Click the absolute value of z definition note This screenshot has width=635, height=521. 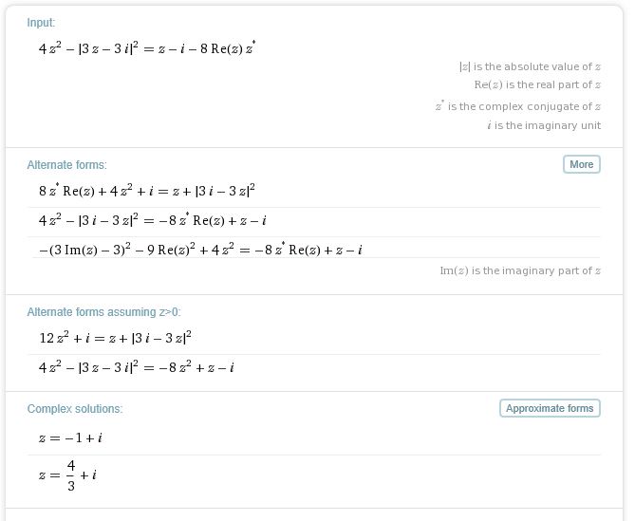click(x=529, y=66)
